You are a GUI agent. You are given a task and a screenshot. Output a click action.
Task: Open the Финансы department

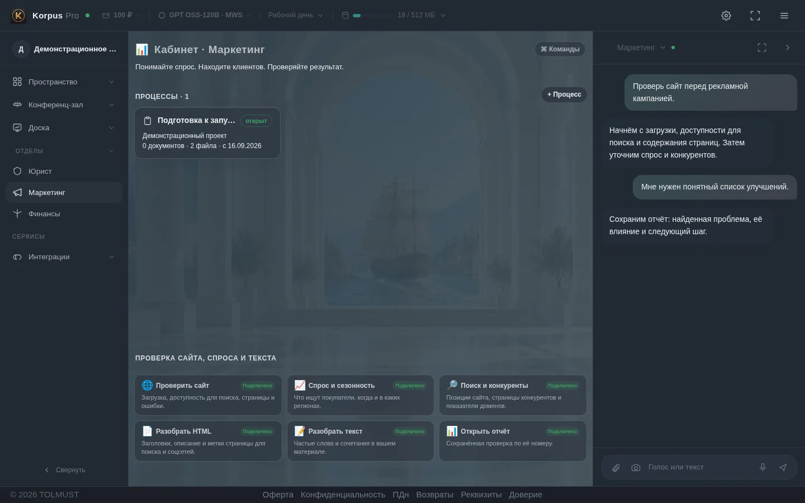click(x=64, y=214)
